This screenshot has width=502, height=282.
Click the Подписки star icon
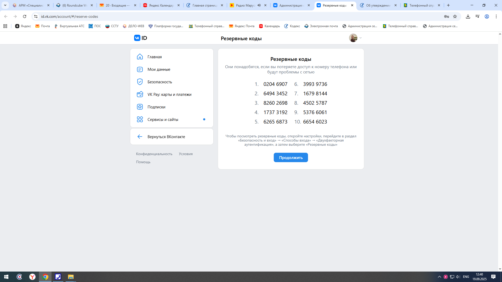140,107
